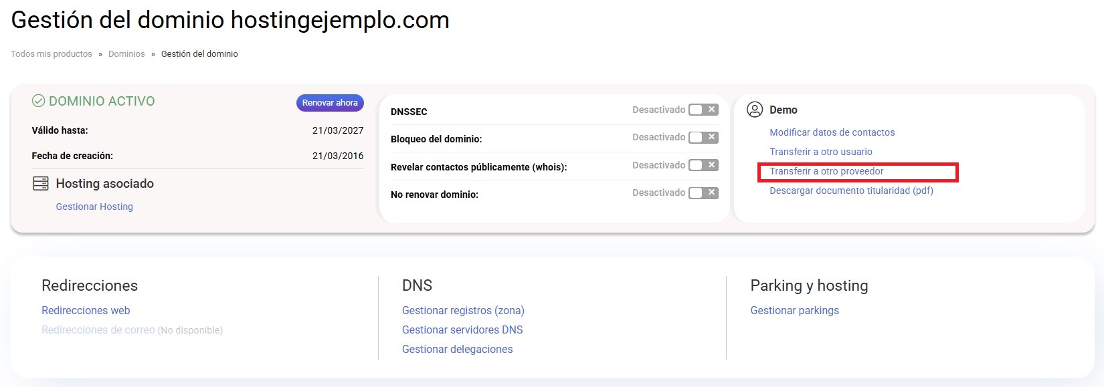Click Gestionar servidores DNS link
This screenshot has width=1104, height=387.
tap(462, 330)
